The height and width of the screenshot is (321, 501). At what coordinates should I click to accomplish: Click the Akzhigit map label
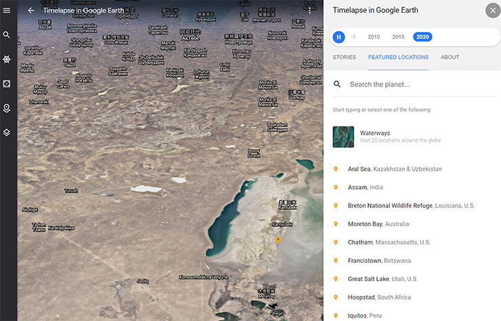pyautogui.click(x=30, y=210)
